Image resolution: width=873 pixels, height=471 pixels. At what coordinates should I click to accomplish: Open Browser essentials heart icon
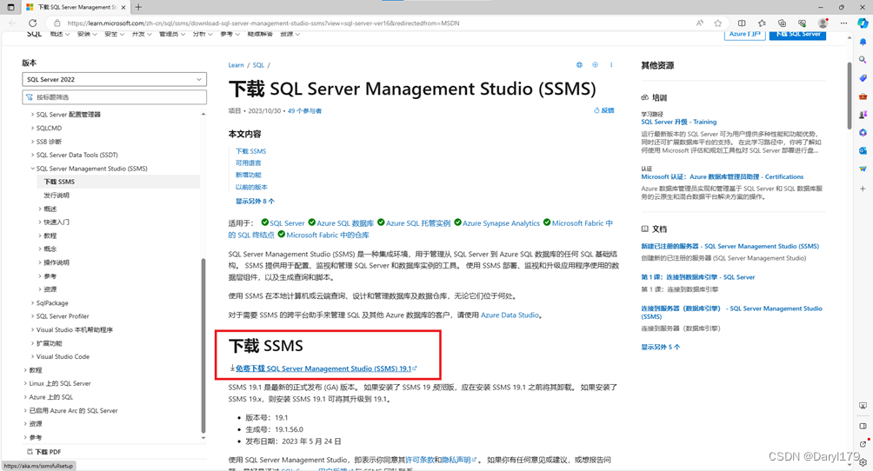point(802,23)
